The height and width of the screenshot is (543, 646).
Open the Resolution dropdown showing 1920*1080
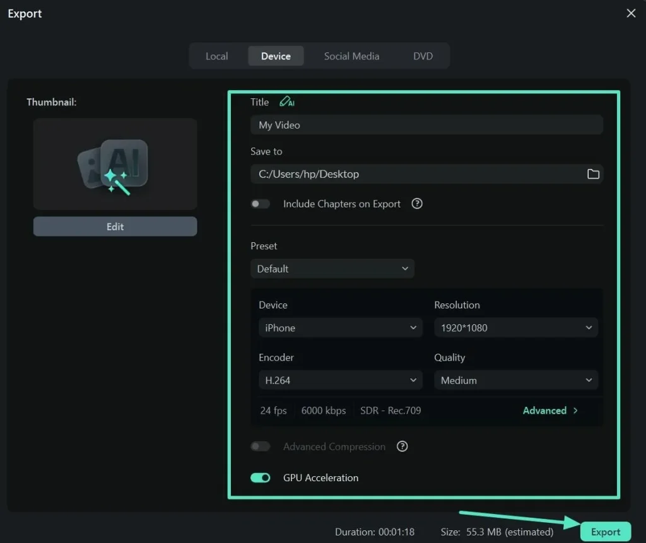click(516, 327)
